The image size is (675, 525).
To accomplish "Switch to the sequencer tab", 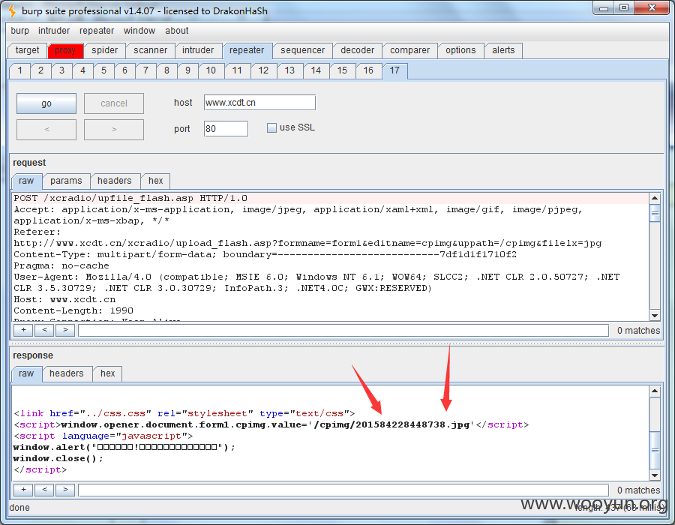I will coord(303,50).
